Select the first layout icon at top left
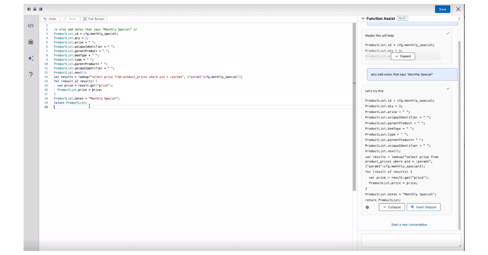This screenshot has width=488, height=255. coord(29,9)
